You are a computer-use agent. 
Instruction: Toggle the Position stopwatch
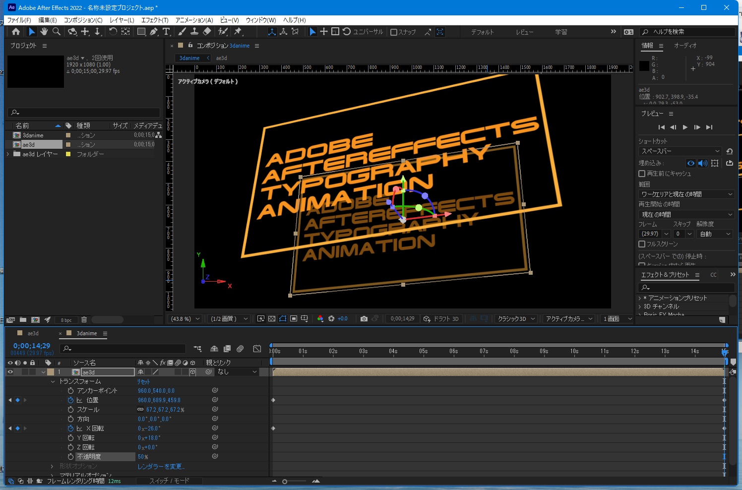tap(70, 400)
